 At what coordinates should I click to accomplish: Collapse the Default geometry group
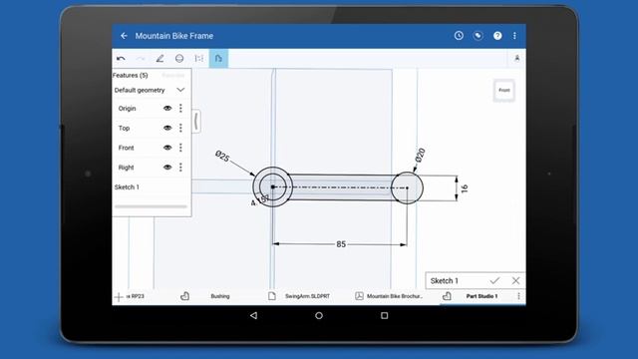pos(180,90)
